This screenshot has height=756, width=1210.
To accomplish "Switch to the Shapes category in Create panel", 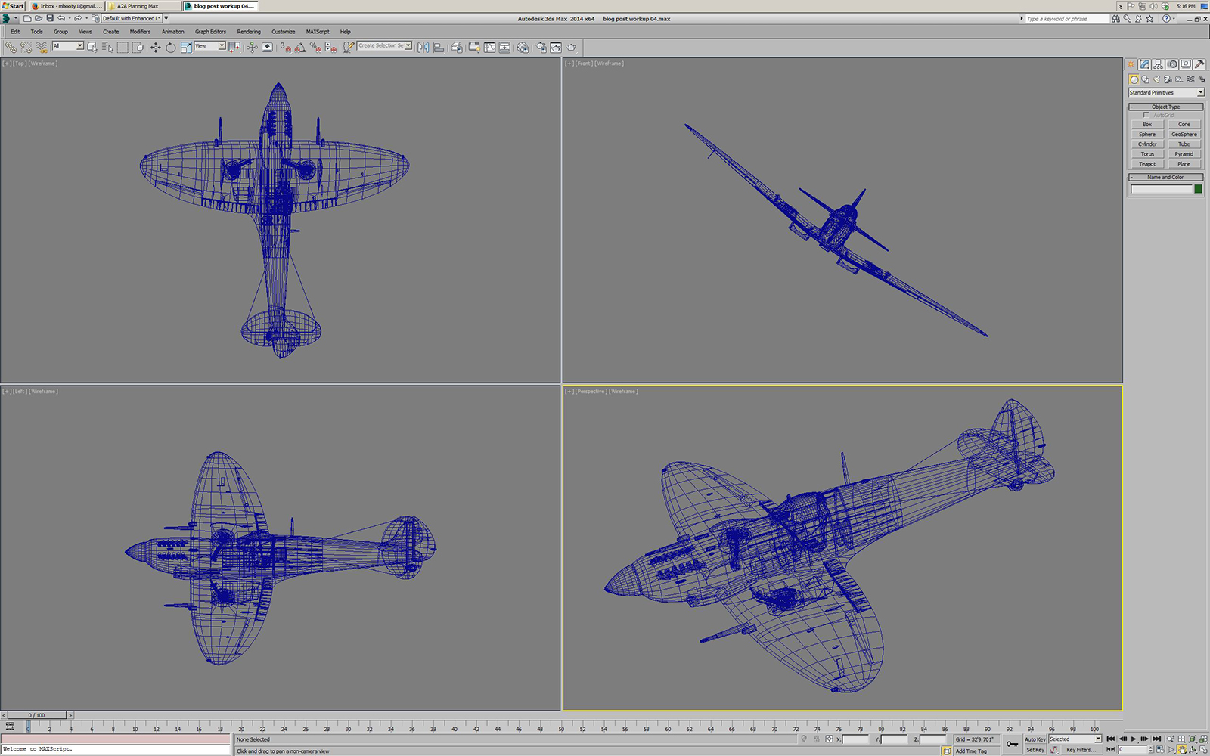I will (1144, 79).
